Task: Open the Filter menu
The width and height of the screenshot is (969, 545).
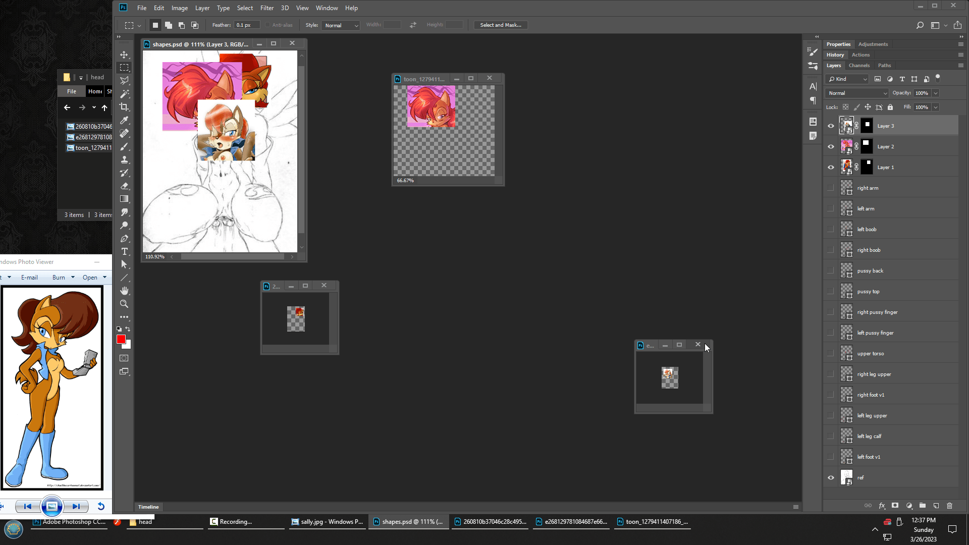Action: 266,8
